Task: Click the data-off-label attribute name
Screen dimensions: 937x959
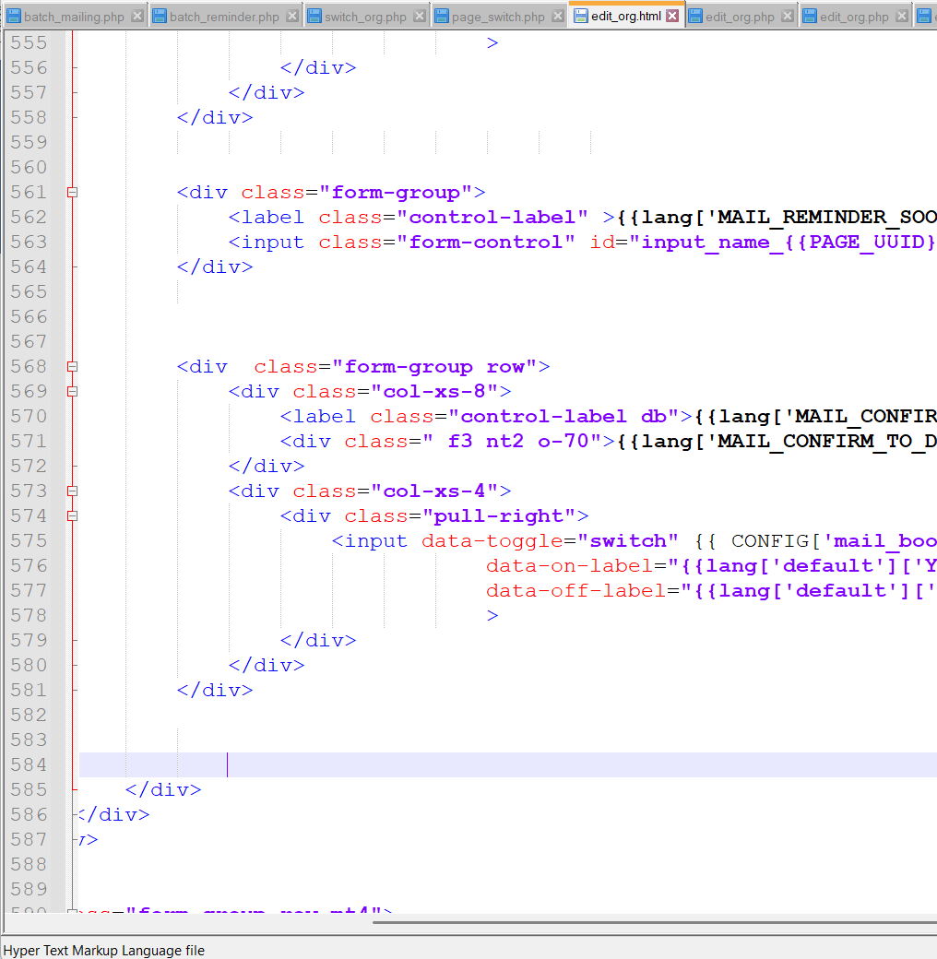Action: click(x=575, y=591)
